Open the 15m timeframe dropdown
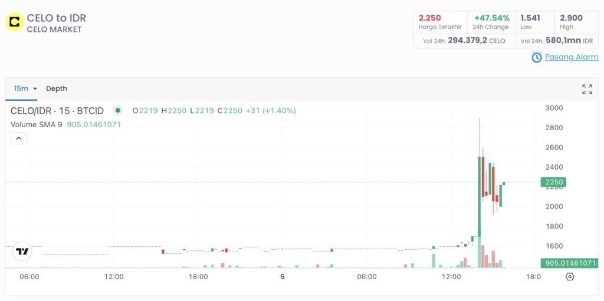Screen dimensions: 604x301 click(x=25, y=88)
